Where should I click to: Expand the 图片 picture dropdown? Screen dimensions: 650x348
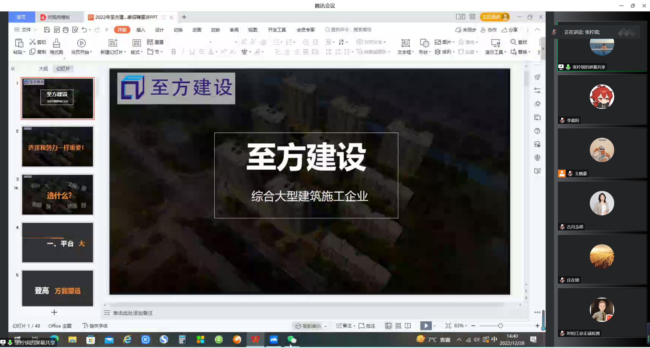453,42
